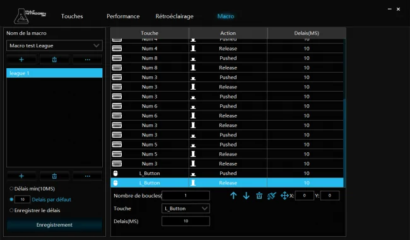410x240 pixels.
Task: Click release-state icon in Num 6 Release row
Action: [x=193, y=116]
